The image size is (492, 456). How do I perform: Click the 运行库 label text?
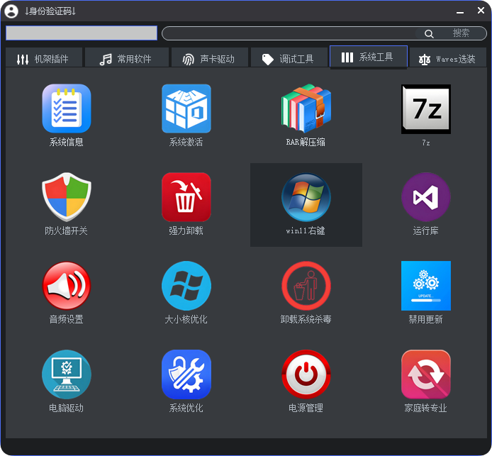[426, 230]
